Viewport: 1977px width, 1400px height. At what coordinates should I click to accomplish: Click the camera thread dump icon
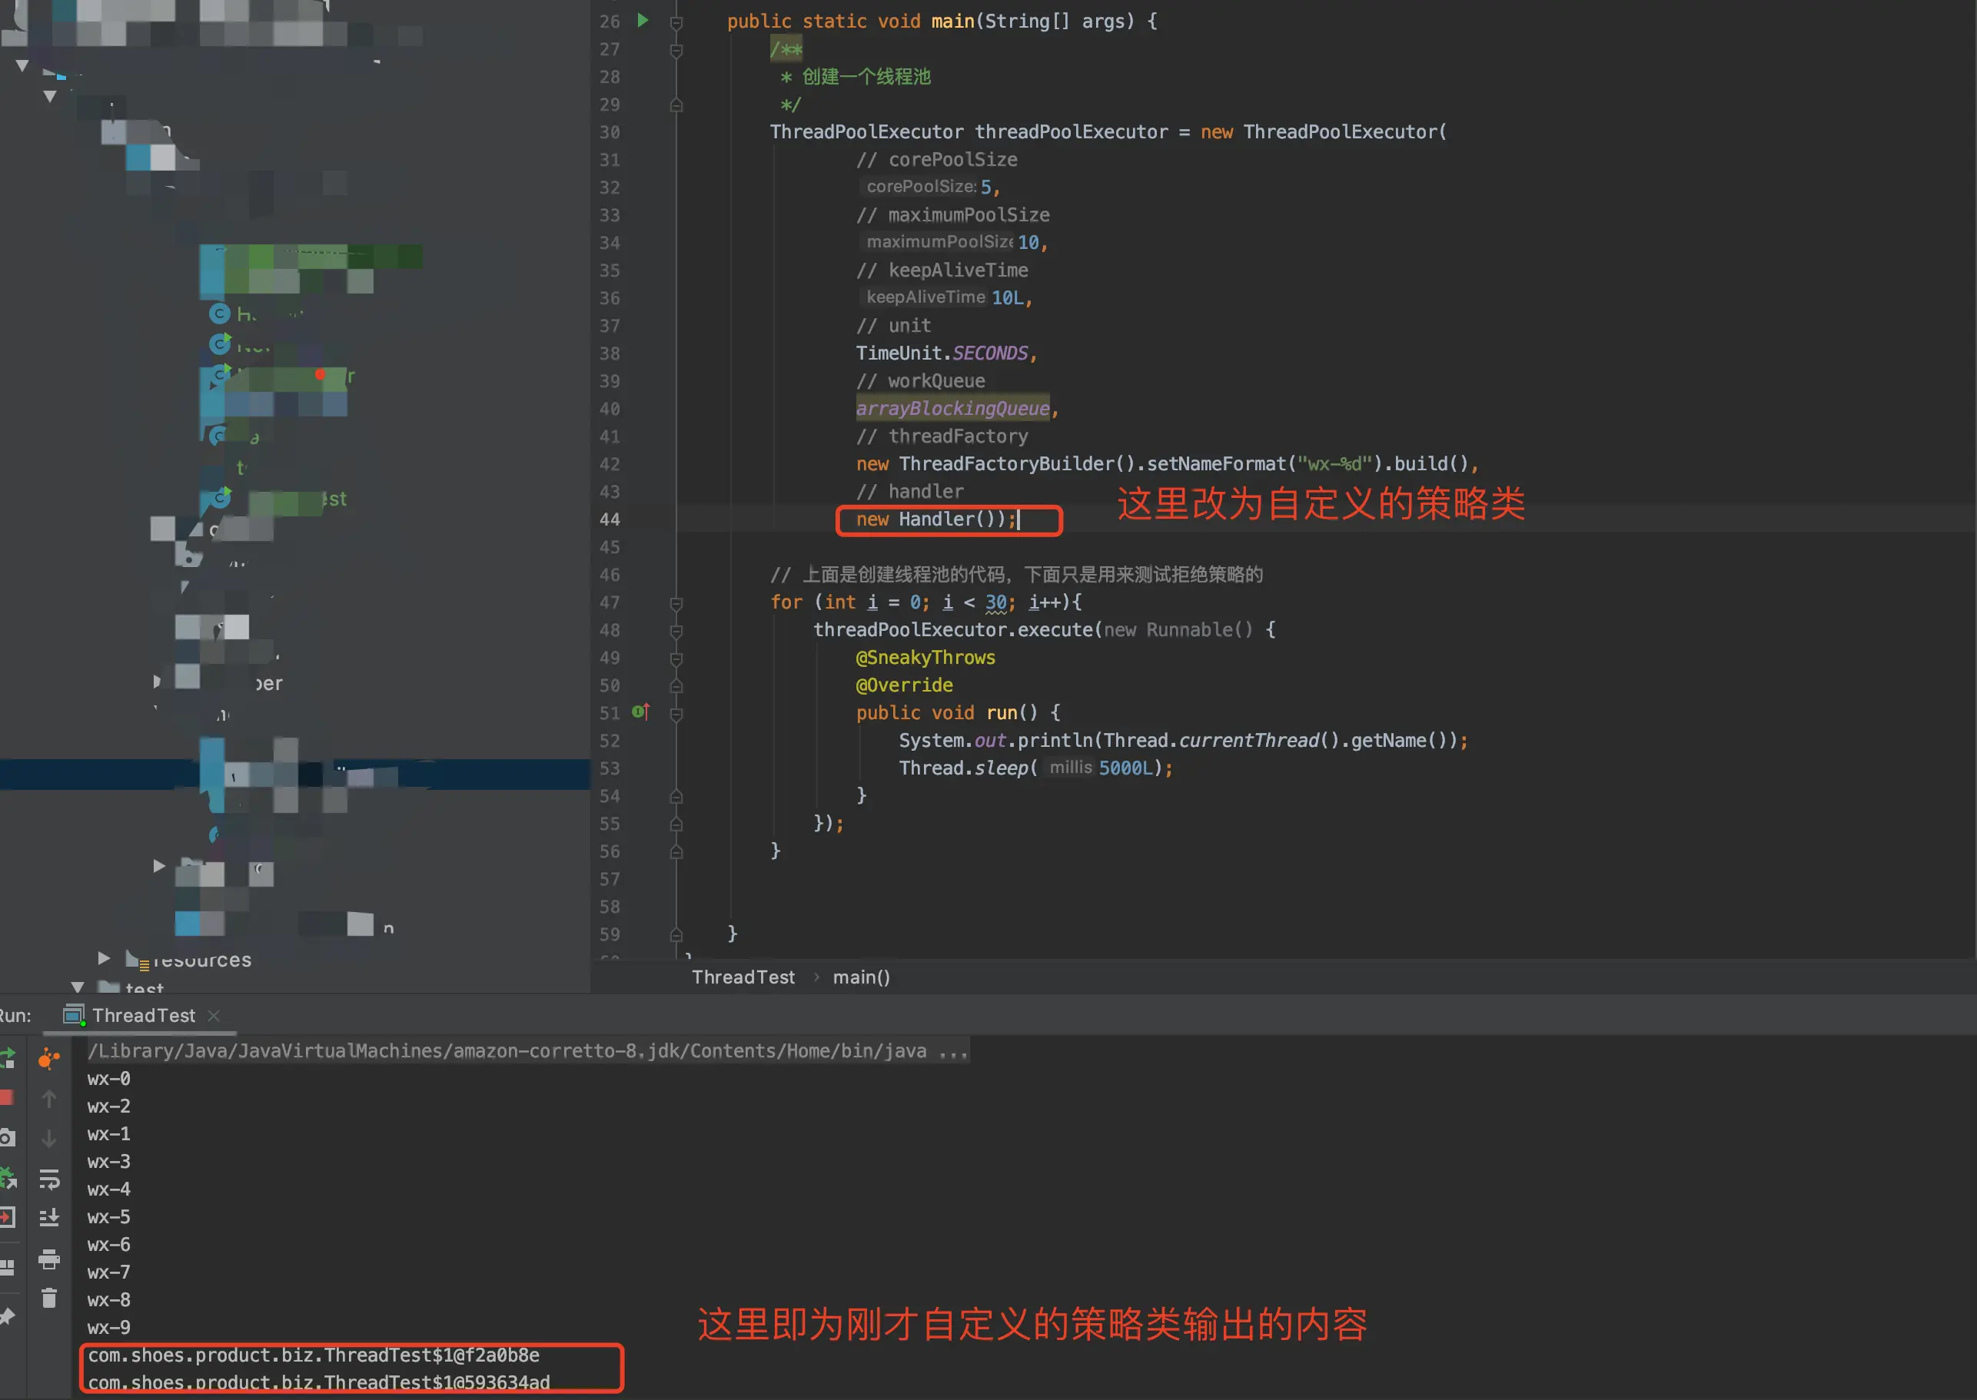(x=7, y=1138)
